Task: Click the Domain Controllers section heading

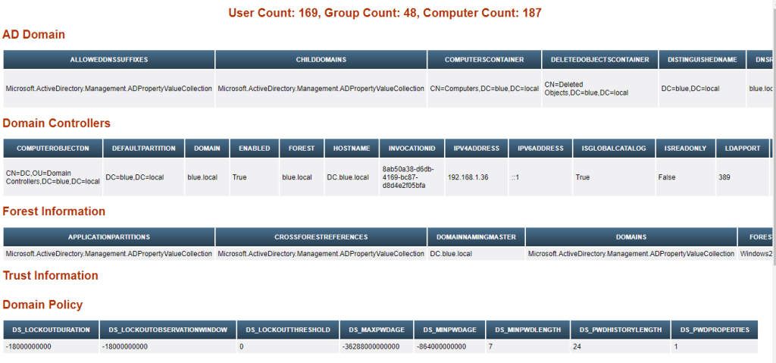Action: pos(57,123)
